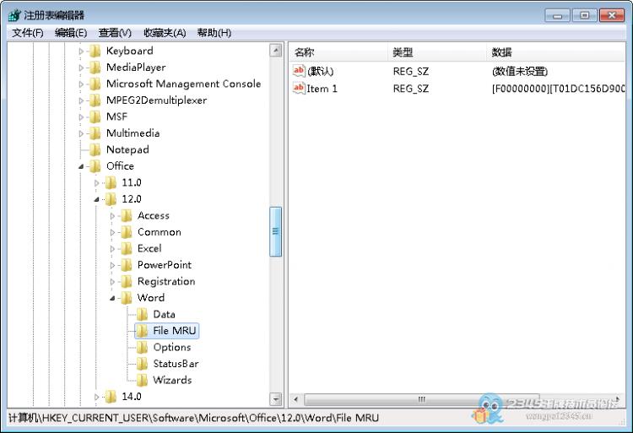Screen dimensions: 633x433
Task: Select the 12.0 folder icon
Action: tap(111, 199)
